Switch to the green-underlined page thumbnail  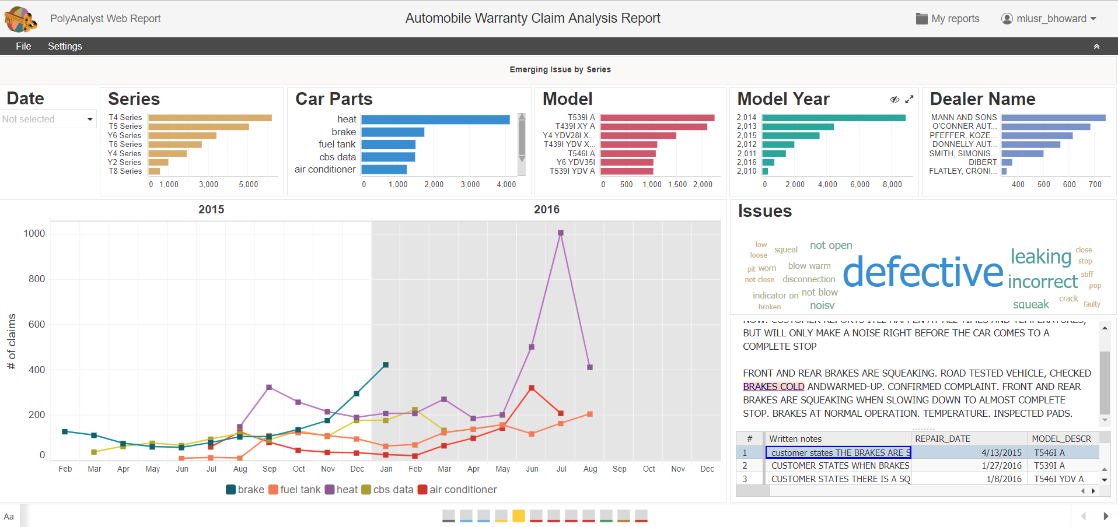pos(606,516)
